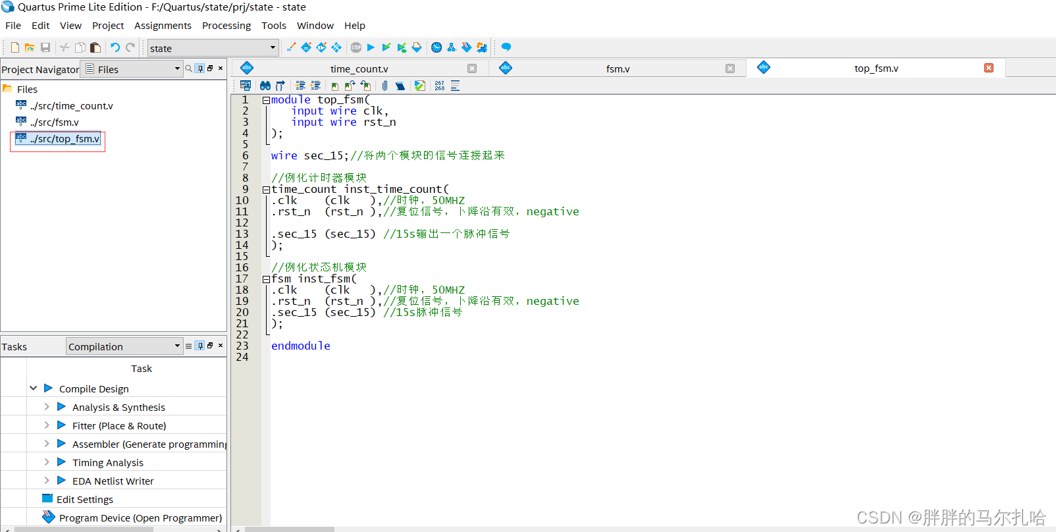Open the Processing menu
The height and width of the screenshot is (532, 1056).
(x=226, y=26)
